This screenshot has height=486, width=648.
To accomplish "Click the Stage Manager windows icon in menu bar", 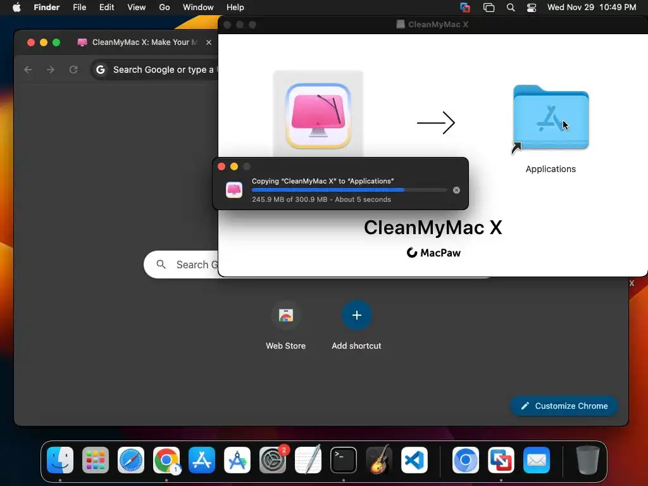I will (489, 8).
